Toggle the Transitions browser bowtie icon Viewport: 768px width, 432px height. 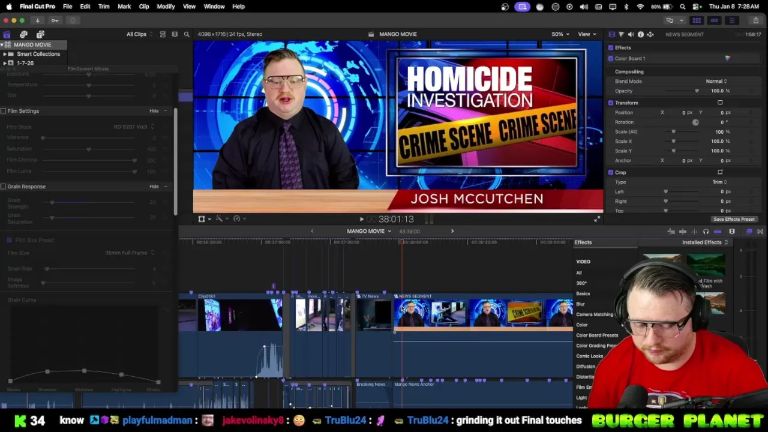[x=760, y=232]
